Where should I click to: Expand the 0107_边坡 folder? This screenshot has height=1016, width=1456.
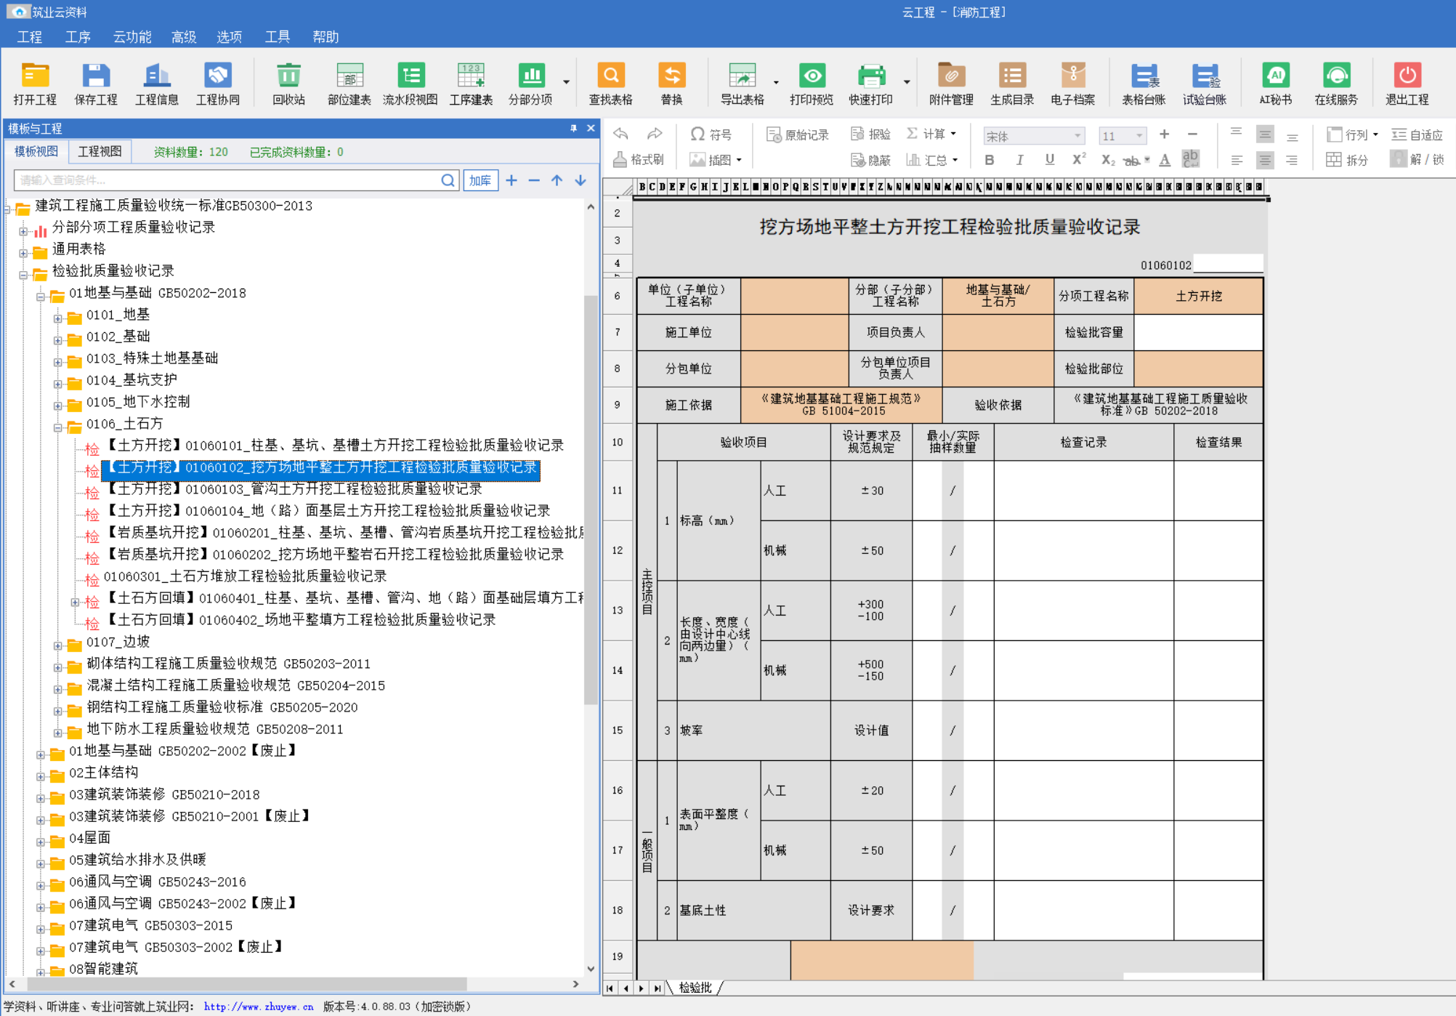(x=58, y=645)
